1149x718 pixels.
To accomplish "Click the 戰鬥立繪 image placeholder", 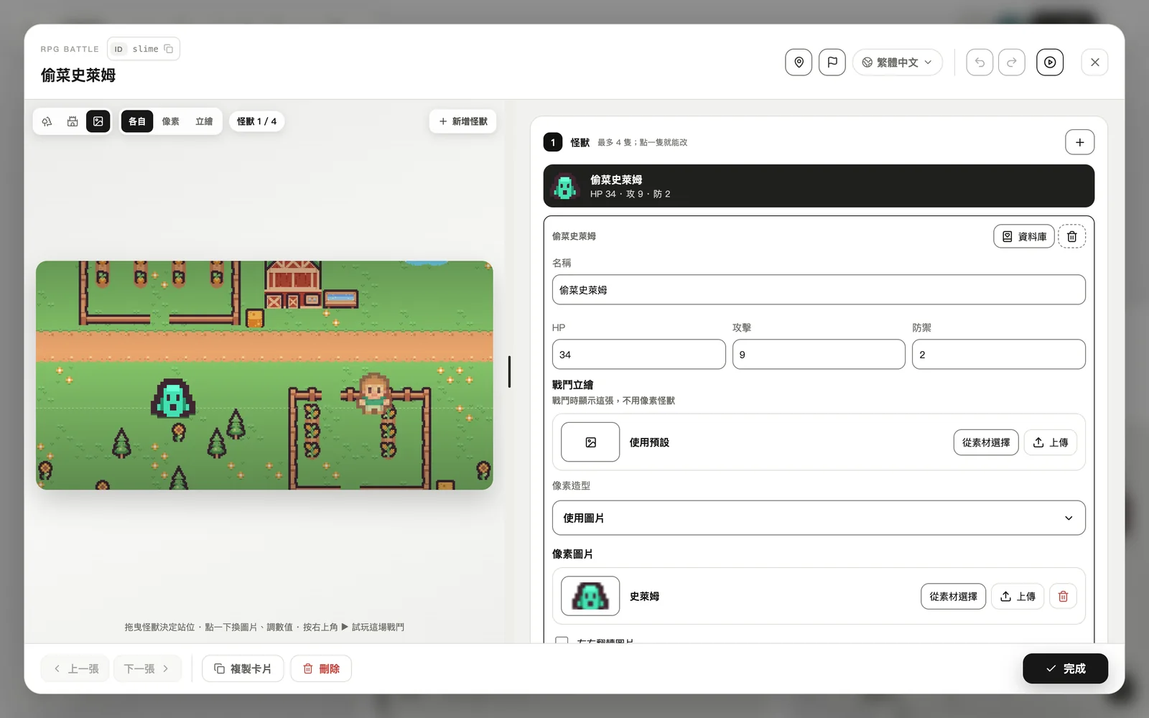I will point(590,442).
